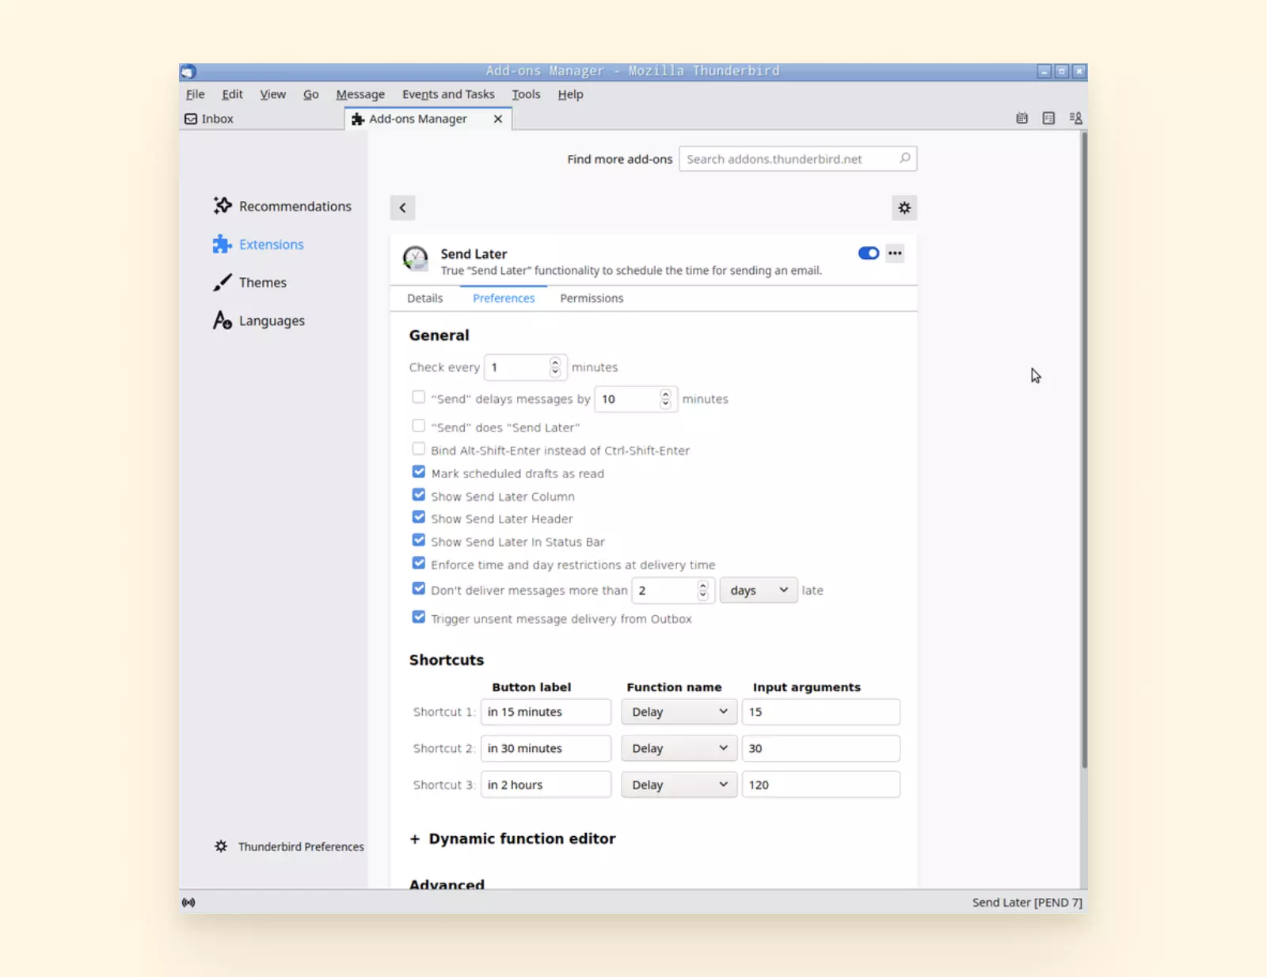Click the Add-ons Manager tab label
Viewport: 1267px width, 977px height.
(418, 119)
